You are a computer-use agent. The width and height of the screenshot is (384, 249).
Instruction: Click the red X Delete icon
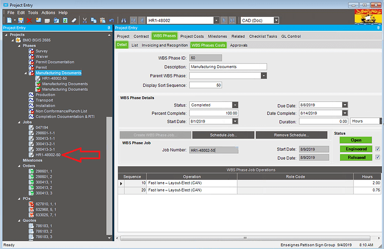click(29, 21)
